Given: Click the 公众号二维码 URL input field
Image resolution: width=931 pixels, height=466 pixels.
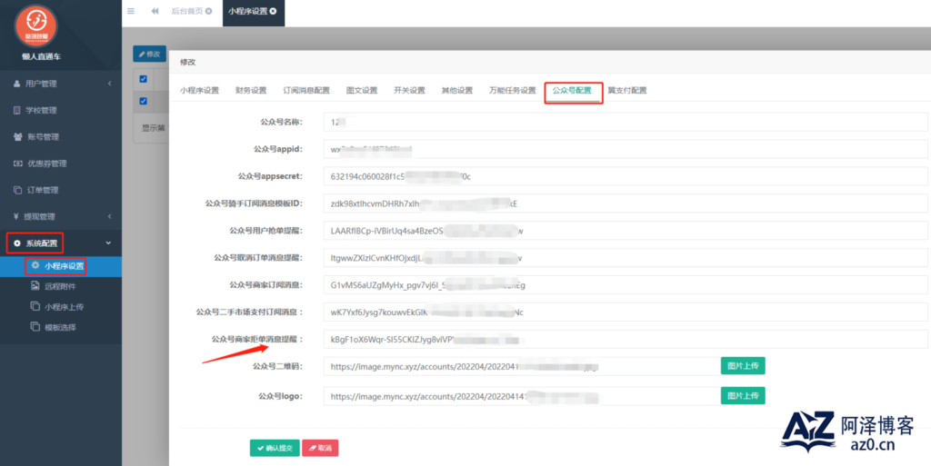Looking at the screenshot, I should (x=521, y=366).
